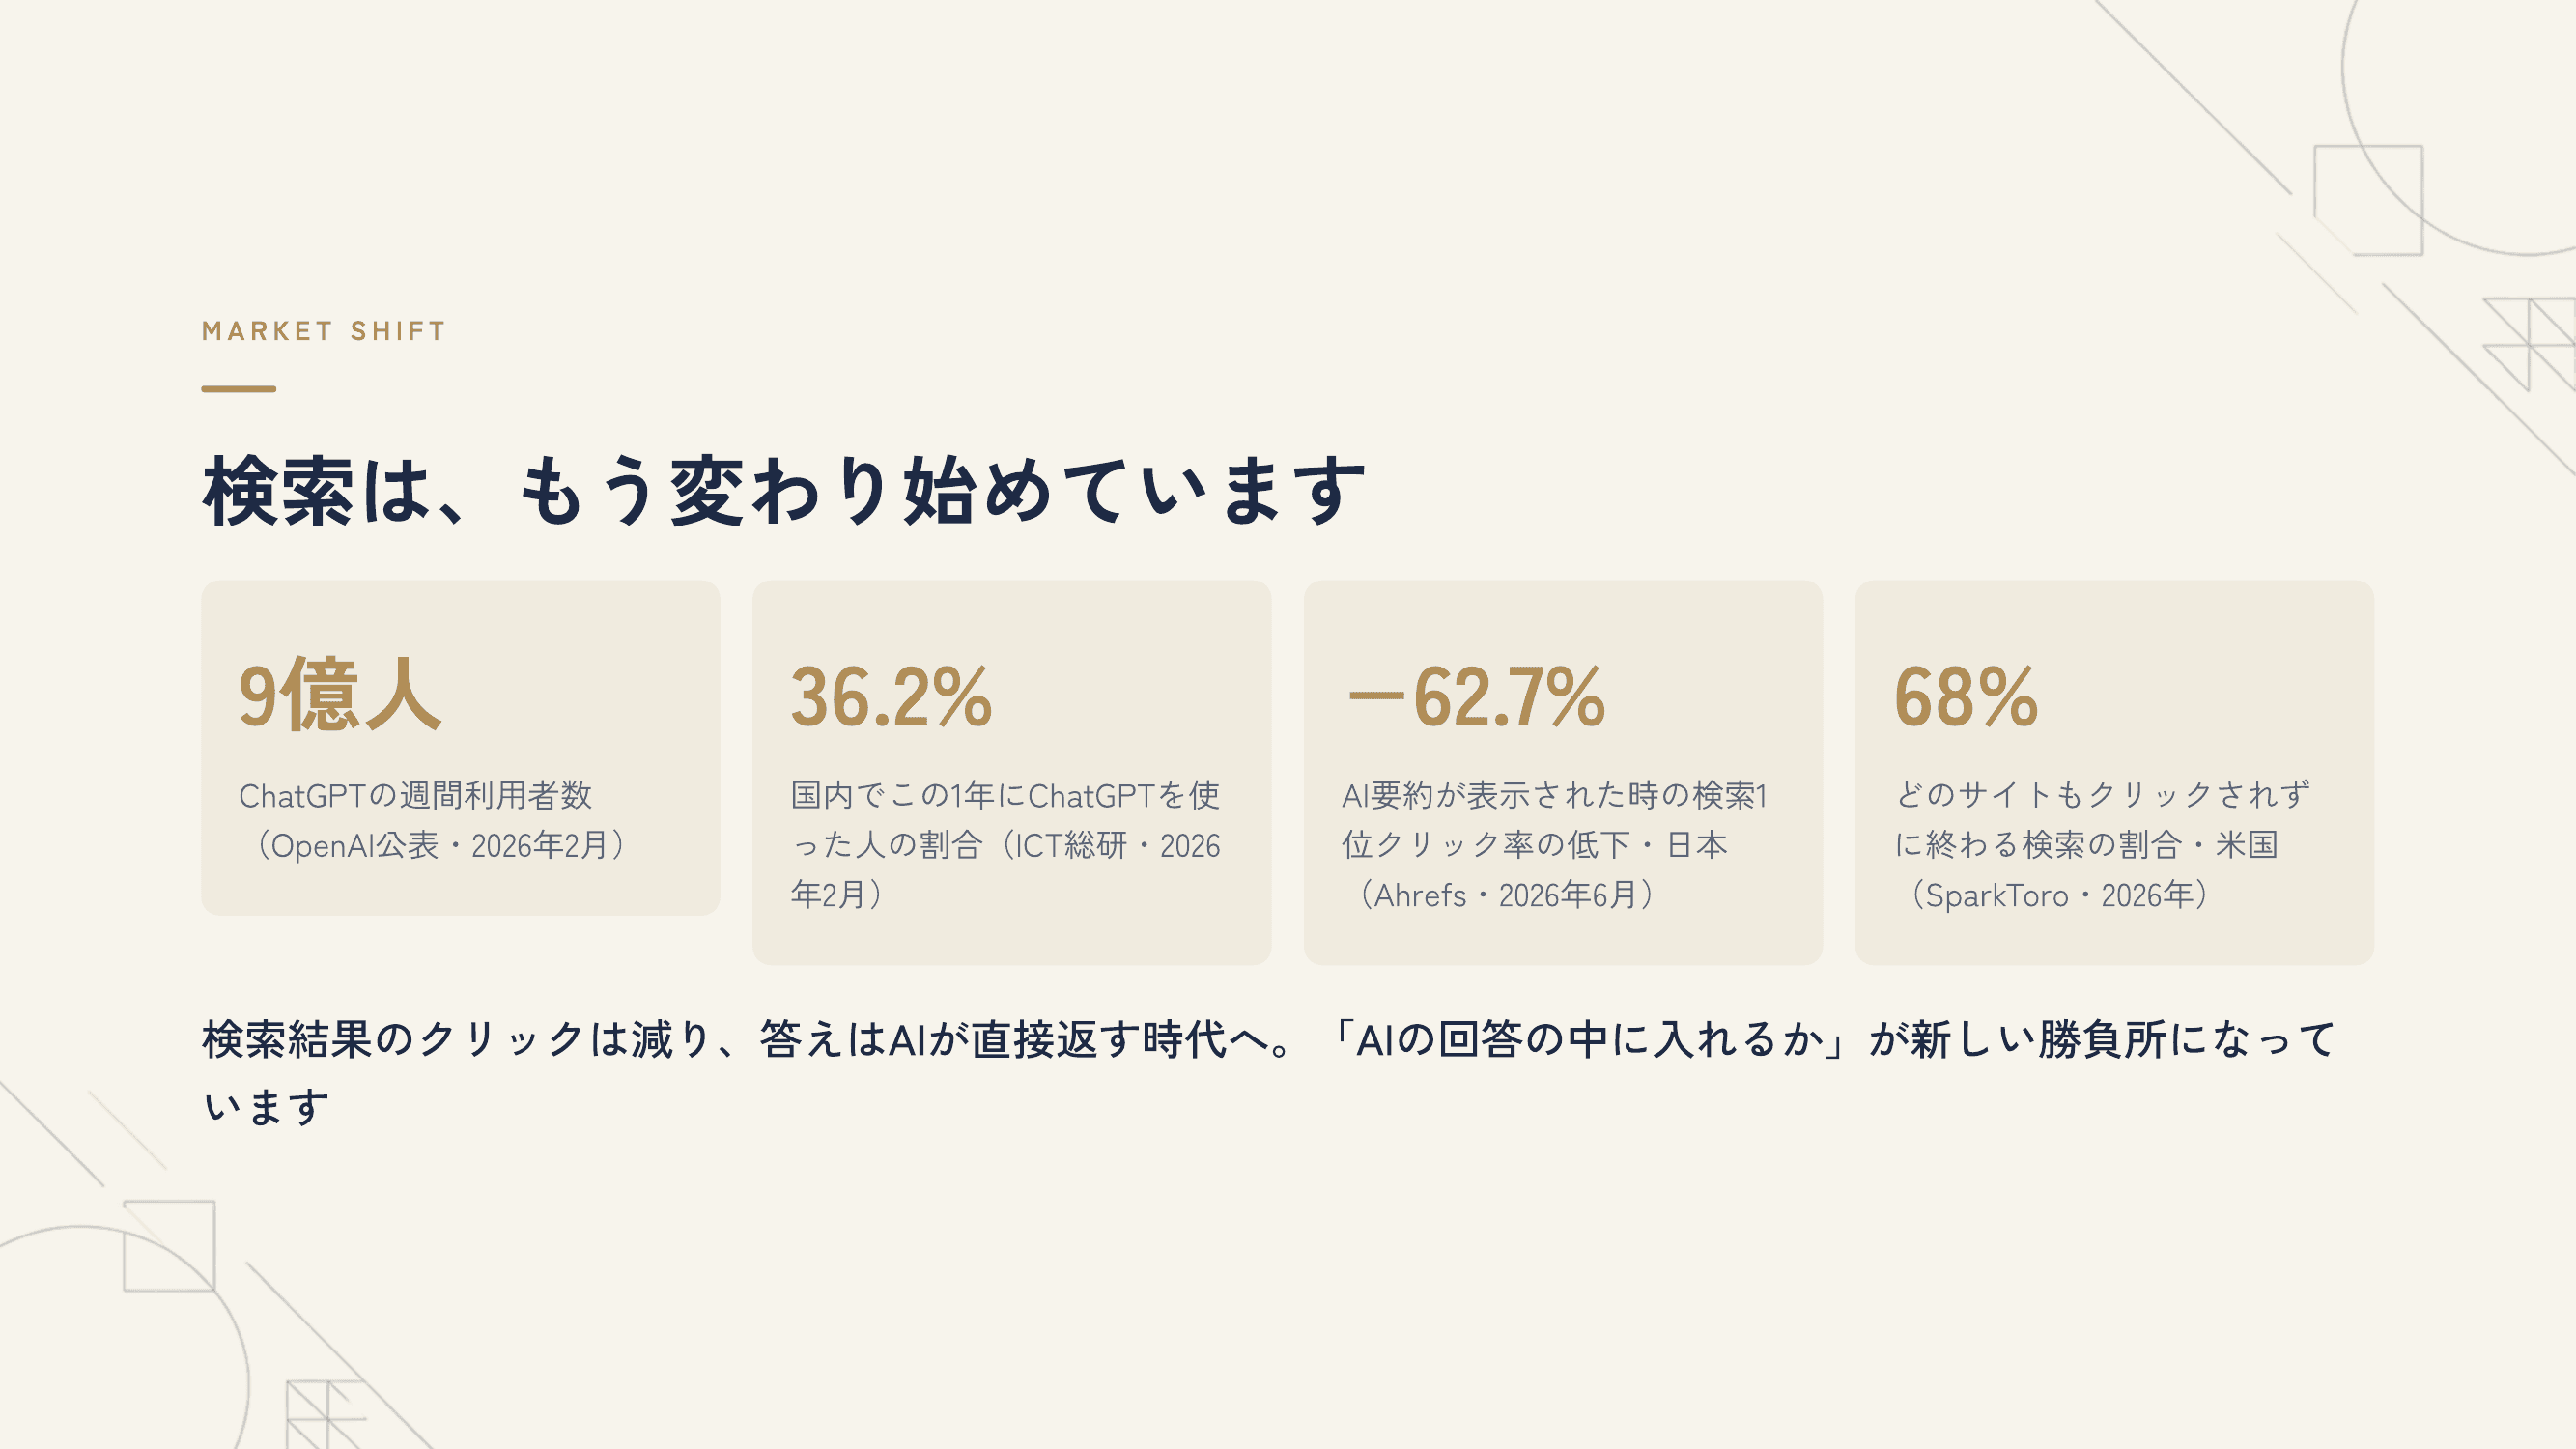The height and width of the screenshot is (1449, 2576).
Task: Click the decorative square outline at top right
Action: (2368, 200)
